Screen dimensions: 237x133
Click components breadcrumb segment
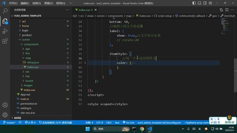coord(115,16)
